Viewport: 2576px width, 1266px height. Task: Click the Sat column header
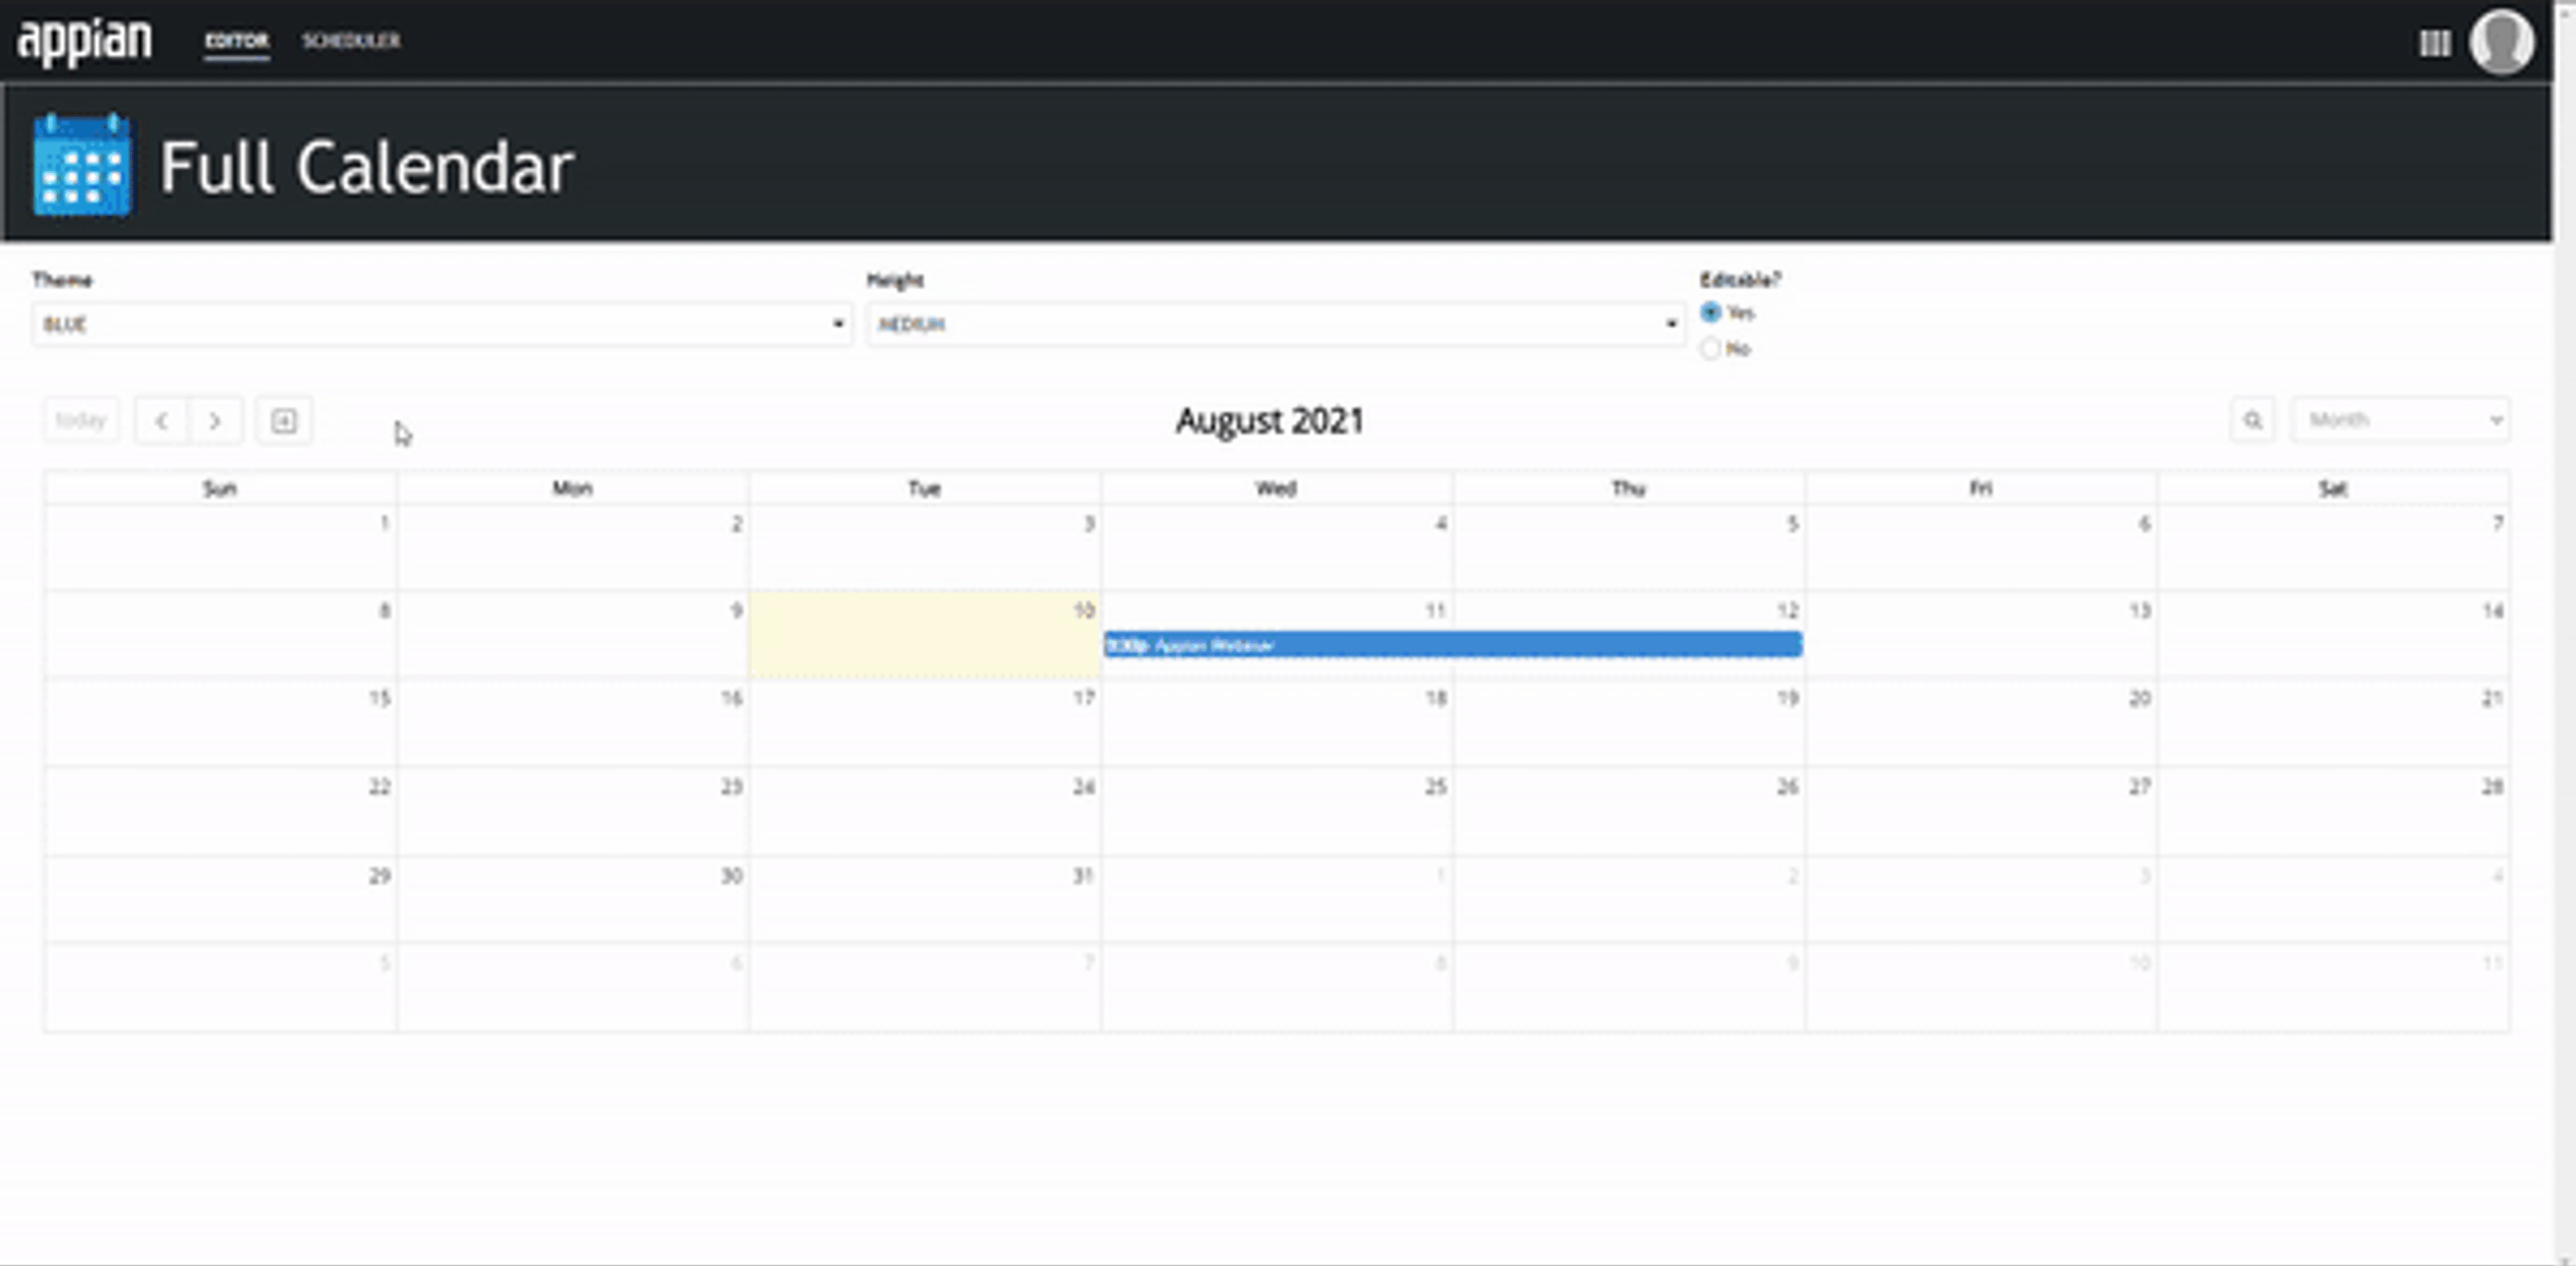pos(2332,489)
